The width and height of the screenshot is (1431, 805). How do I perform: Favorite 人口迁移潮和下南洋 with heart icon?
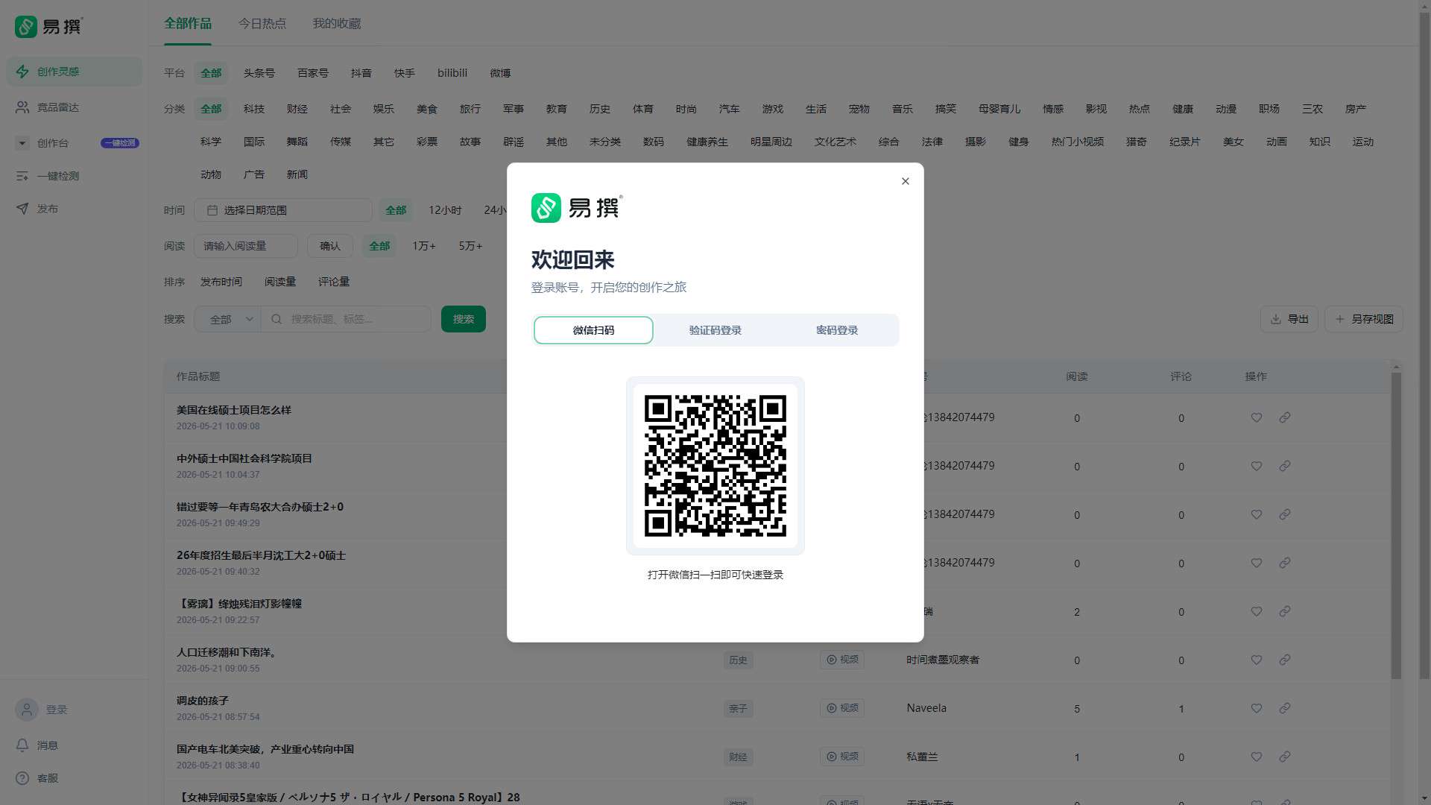1256,660
